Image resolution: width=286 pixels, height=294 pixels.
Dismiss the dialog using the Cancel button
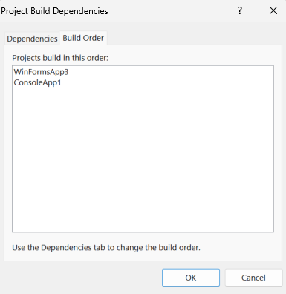(253, 278)
